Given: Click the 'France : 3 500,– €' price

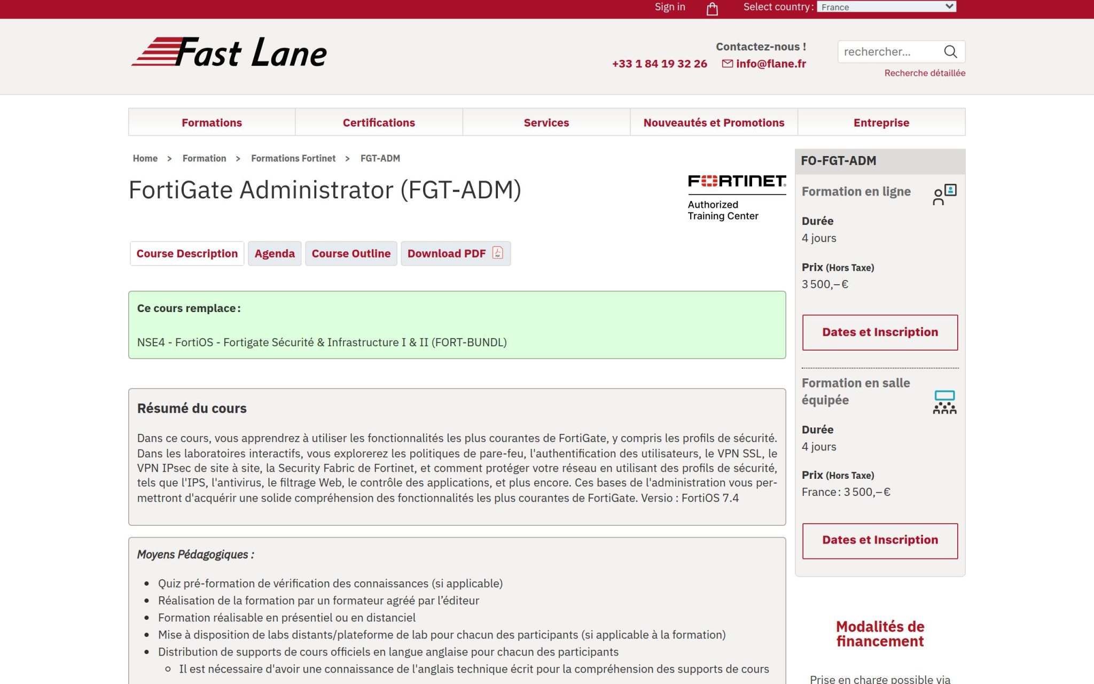Looking at the screenshot, I should pos(846,492).
